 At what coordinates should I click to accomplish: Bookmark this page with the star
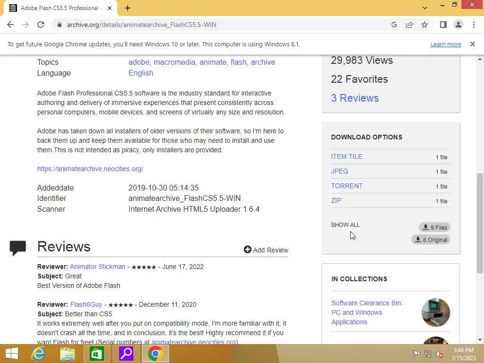pos(424,25)
